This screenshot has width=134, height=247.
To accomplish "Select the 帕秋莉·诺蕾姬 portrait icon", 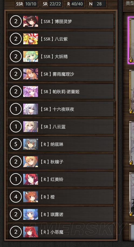I will click(30, 92).
